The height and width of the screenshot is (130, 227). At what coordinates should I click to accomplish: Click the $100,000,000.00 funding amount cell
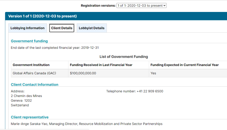click(109, 73)
